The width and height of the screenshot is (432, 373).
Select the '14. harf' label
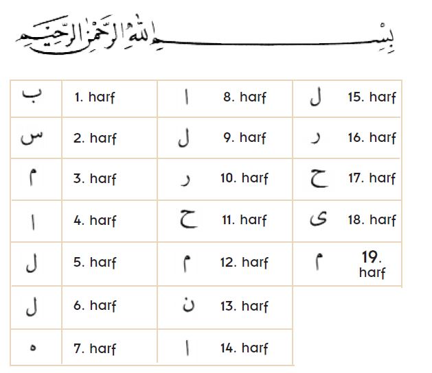244,348
